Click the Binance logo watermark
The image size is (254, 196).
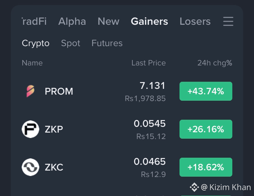[x=194, y=187]
